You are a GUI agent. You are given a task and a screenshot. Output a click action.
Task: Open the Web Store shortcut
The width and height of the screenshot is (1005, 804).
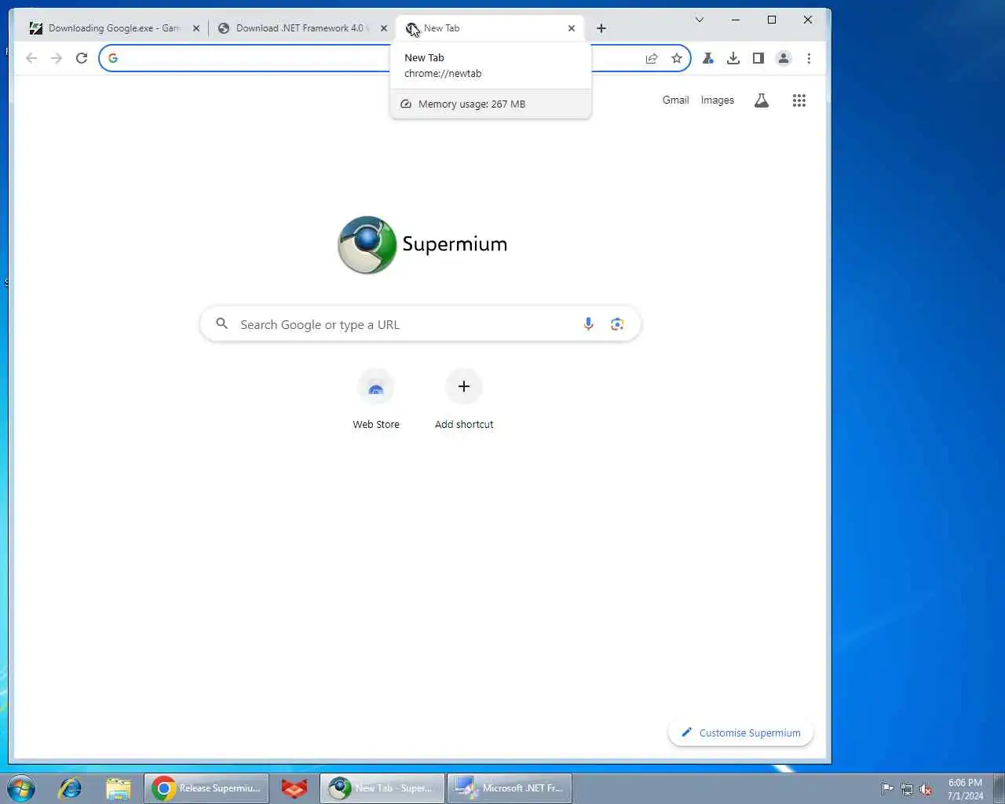click(376, 400)
